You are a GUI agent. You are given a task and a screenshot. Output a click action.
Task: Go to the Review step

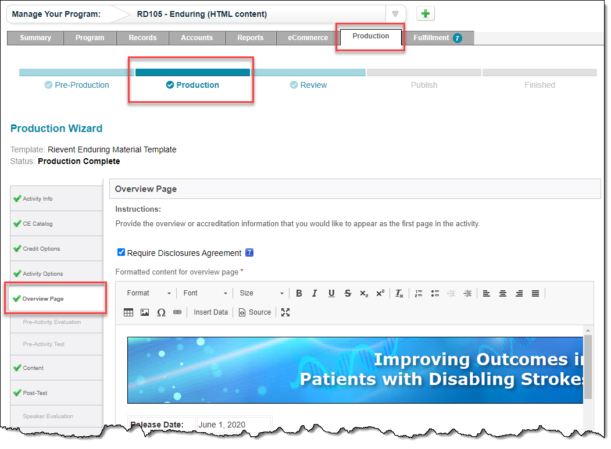pos(308,85)
